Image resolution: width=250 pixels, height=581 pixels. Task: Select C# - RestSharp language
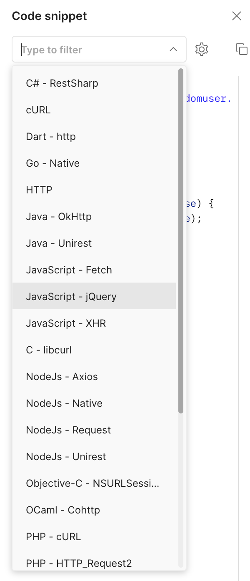[62, 83]
